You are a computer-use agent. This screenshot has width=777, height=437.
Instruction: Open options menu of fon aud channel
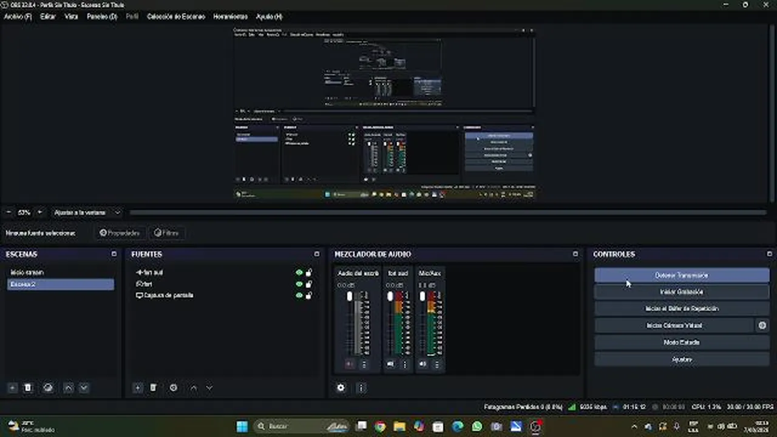point(405,364)
